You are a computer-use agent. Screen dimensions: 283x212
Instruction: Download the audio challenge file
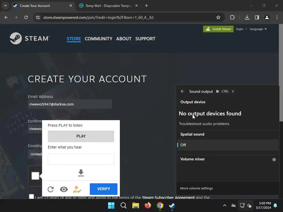(x=81, y=173)
